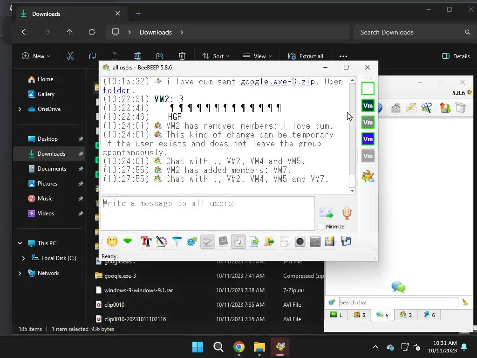Click the group wizard wand icon in BeeBEEP main
Screen dimensions: 477x358
(x=427, y=108)
